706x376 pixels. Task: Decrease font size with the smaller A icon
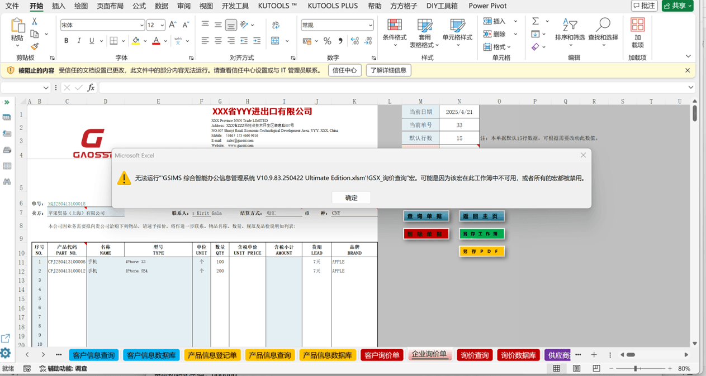(186, 25)
